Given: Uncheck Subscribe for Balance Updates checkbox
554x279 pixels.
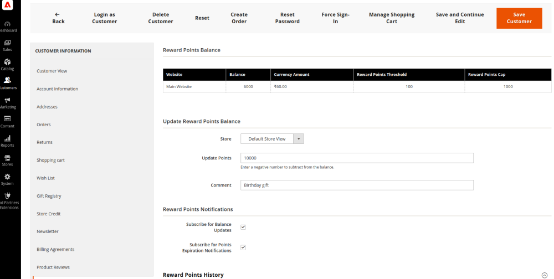Looking at the screenshot, I should click(x=243, y=227).
